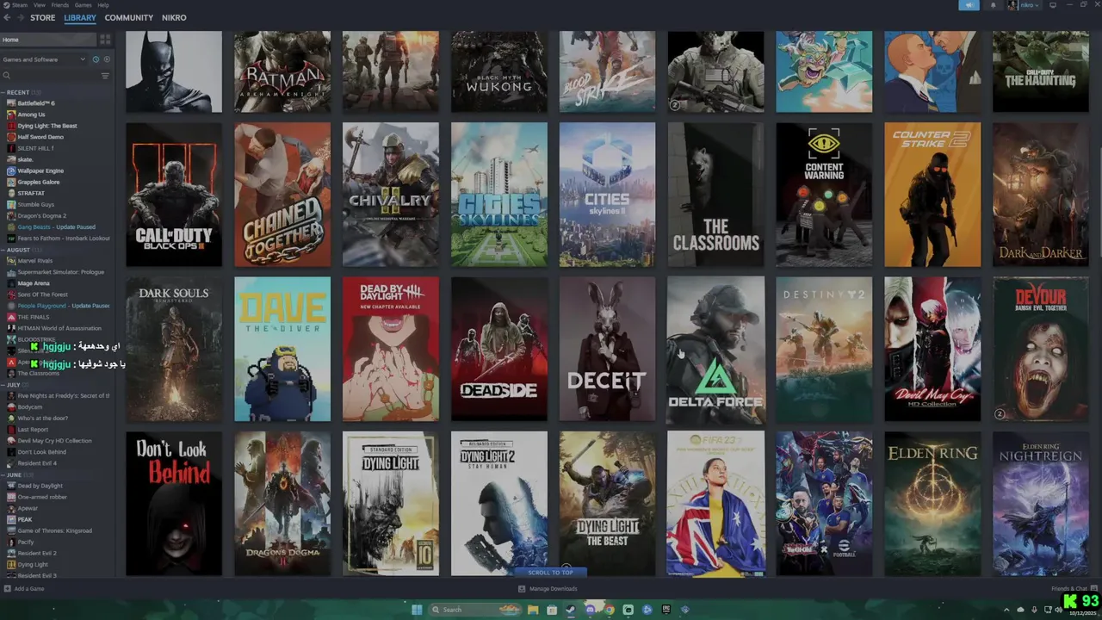Open the NIKRO profile tab
The image size is (1102, 620).
pos(174,17)
